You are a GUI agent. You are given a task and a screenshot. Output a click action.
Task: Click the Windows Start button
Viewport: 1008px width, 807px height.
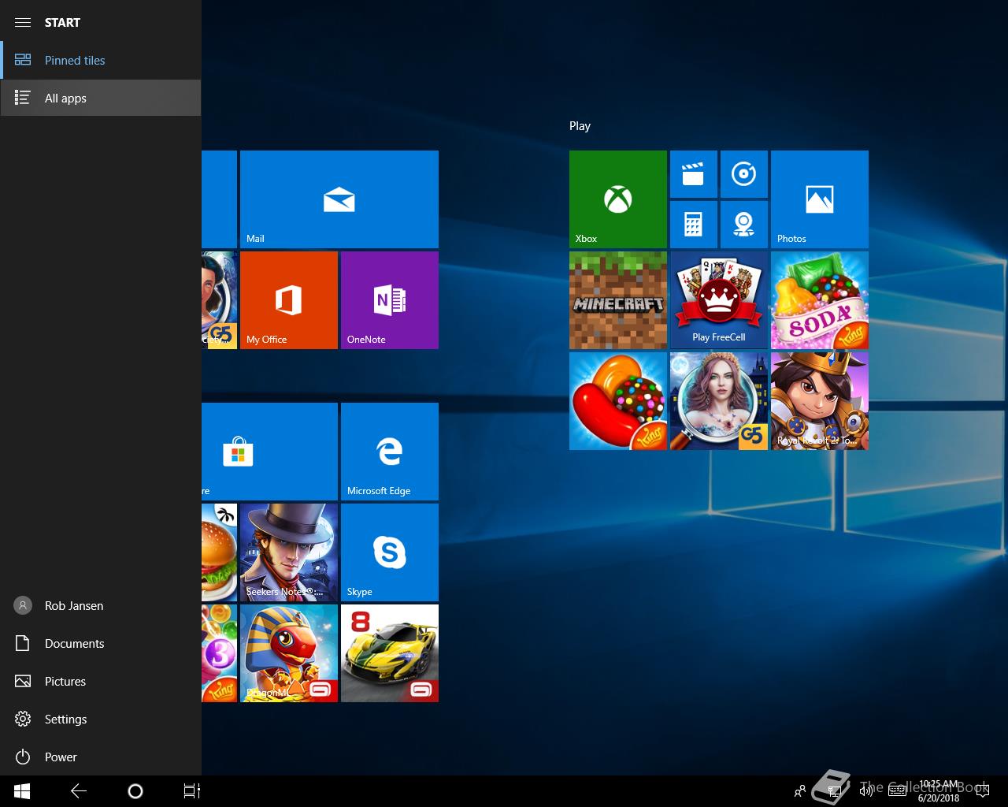pos(22,791)
